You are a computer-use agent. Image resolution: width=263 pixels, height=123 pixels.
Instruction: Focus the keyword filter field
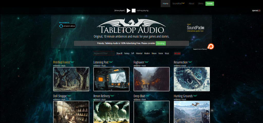[104, 53]
